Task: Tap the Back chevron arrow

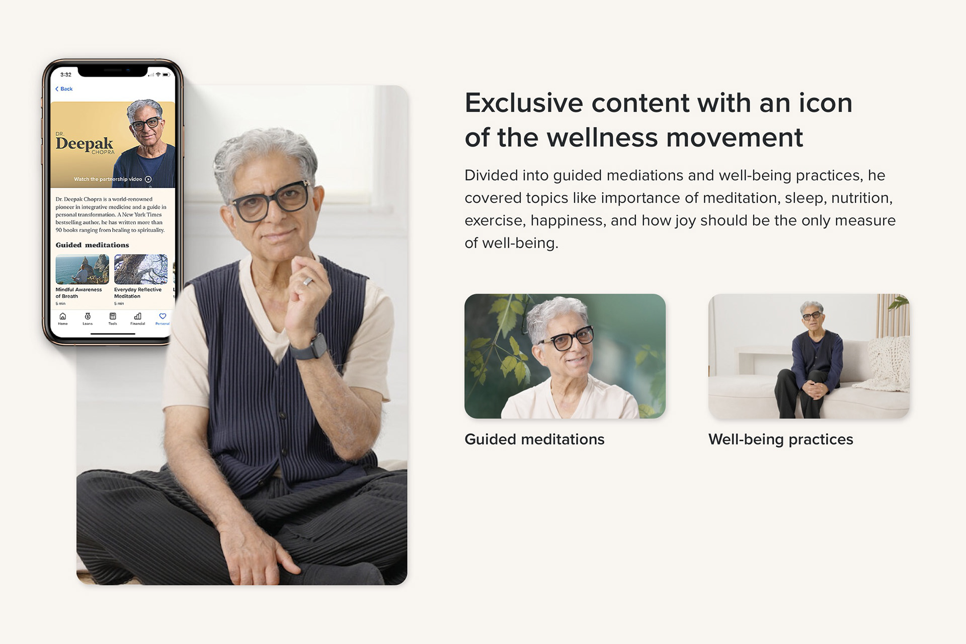Action: pos(57,89)
